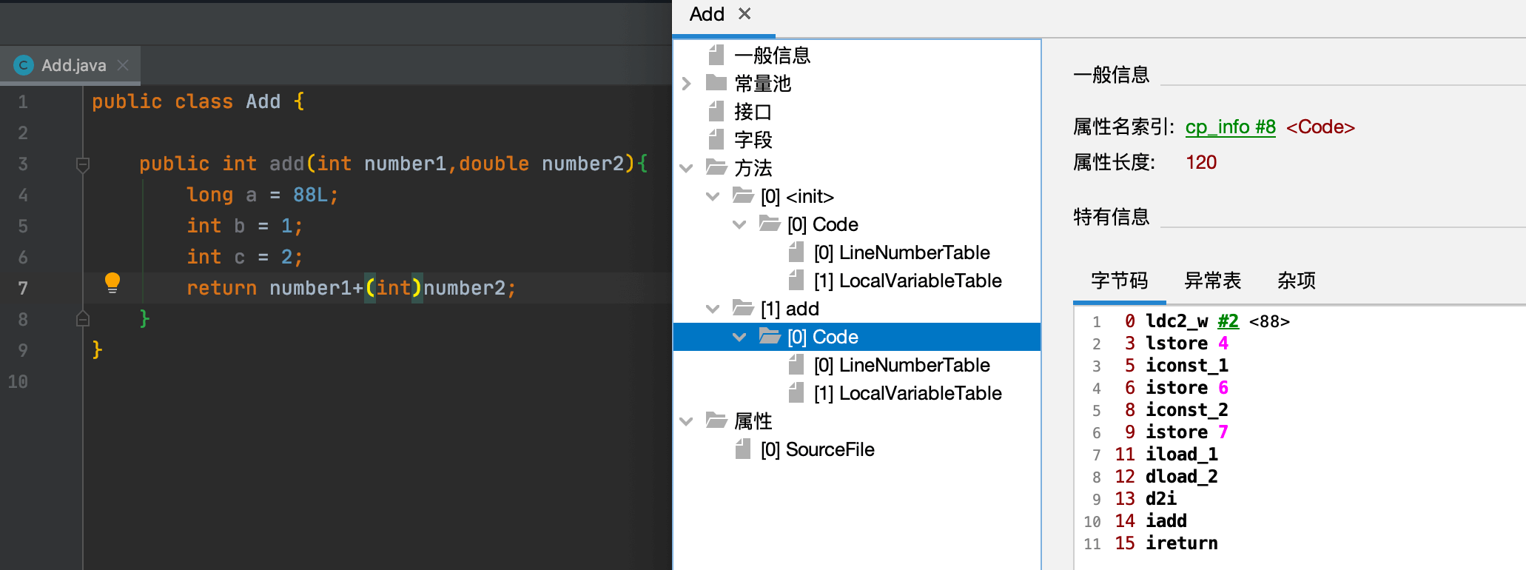Viewport: 1526px width, 570px height.
Task: Select the 接口 tree item
Action: (x=753, y=112)
